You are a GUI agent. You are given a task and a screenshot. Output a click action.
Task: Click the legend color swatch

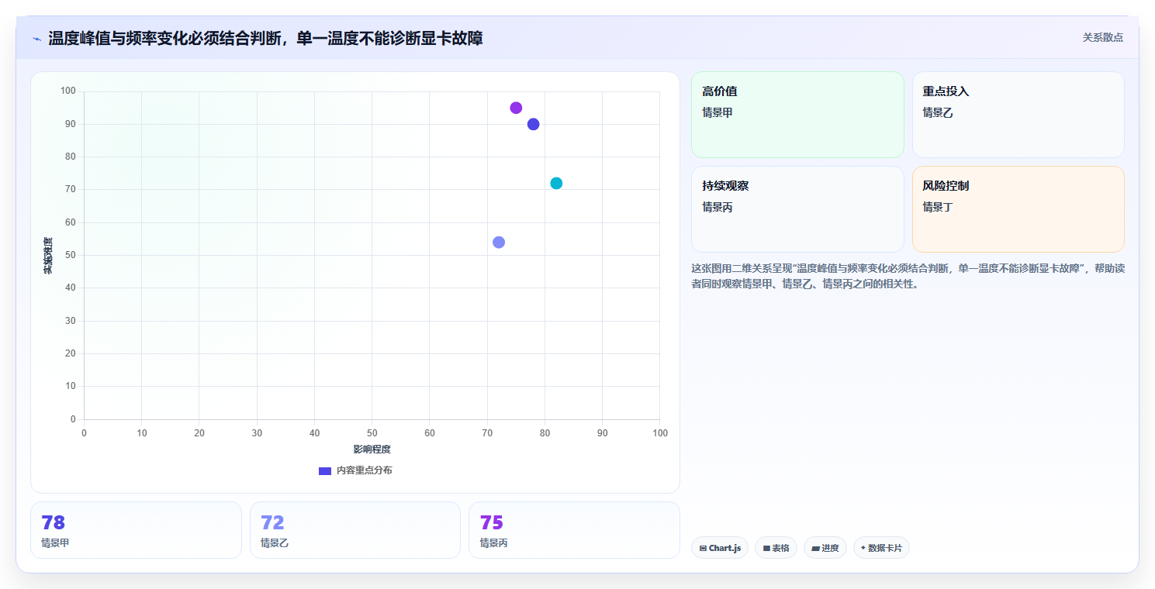pyautogui.click(x=325, y=471)
